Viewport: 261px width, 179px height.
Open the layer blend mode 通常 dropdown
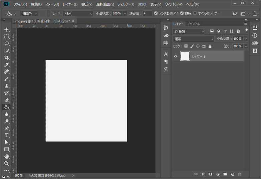tap(193, 39)
